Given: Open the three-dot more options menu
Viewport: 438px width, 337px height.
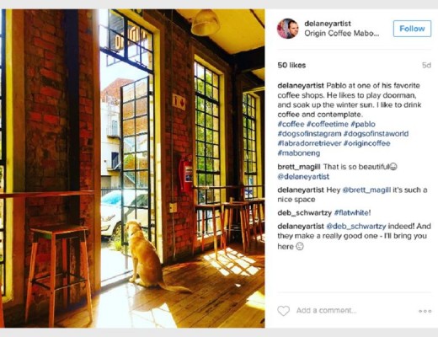Looking at the screenshot, I should click(x=425, y=311).
